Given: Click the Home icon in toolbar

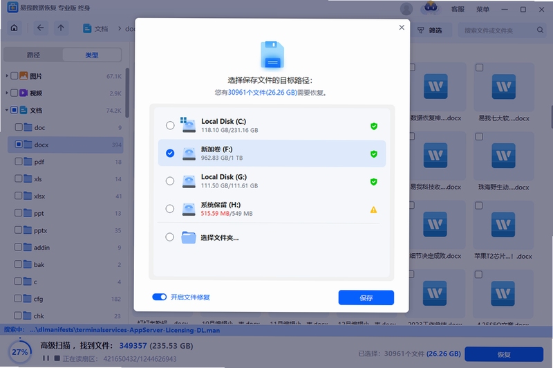Looking at the screenshot, I should point(14,28).
